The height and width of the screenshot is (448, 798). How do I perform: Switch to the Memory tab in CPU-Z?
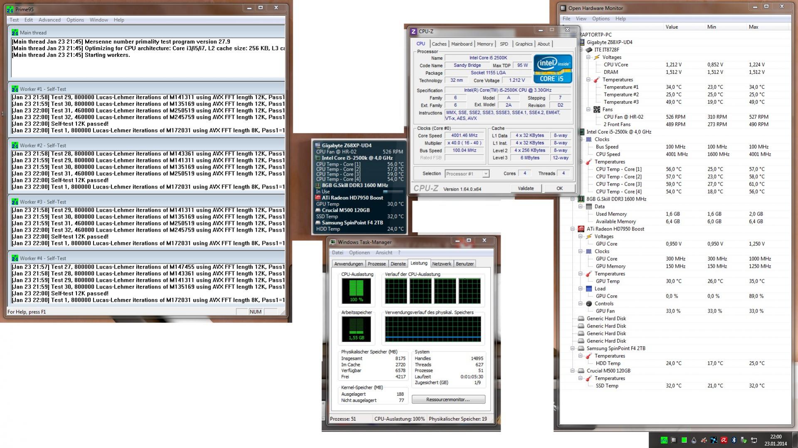pyautogui.click(x=485, y=44)
